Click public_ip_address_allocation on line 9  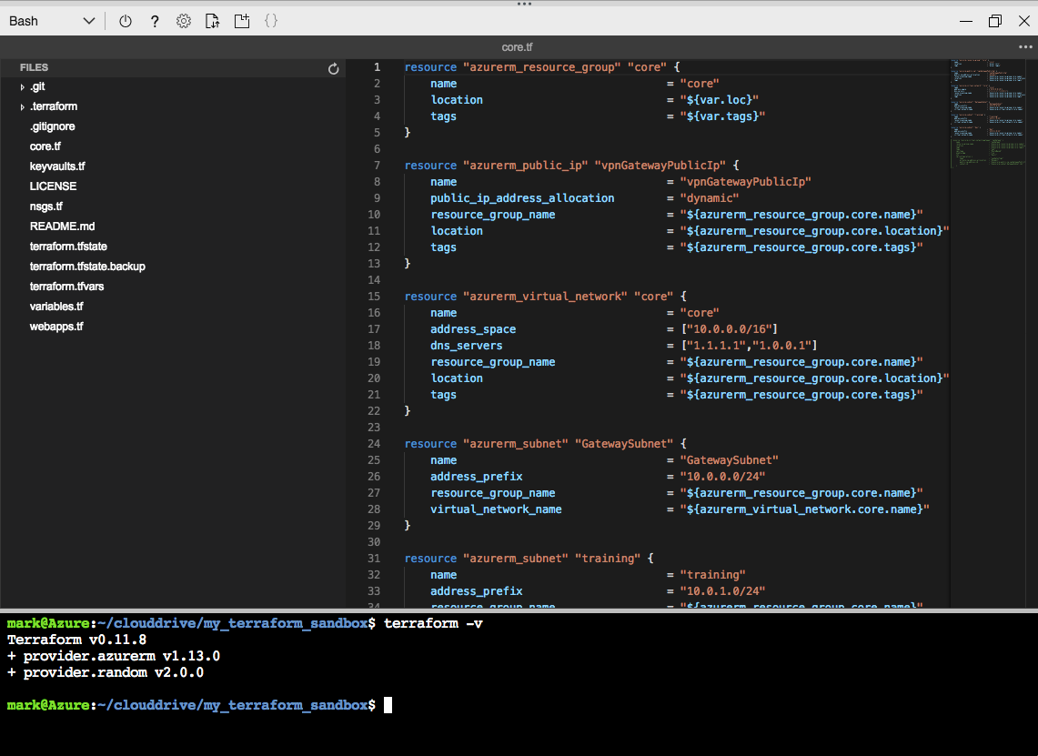(522, 198)
